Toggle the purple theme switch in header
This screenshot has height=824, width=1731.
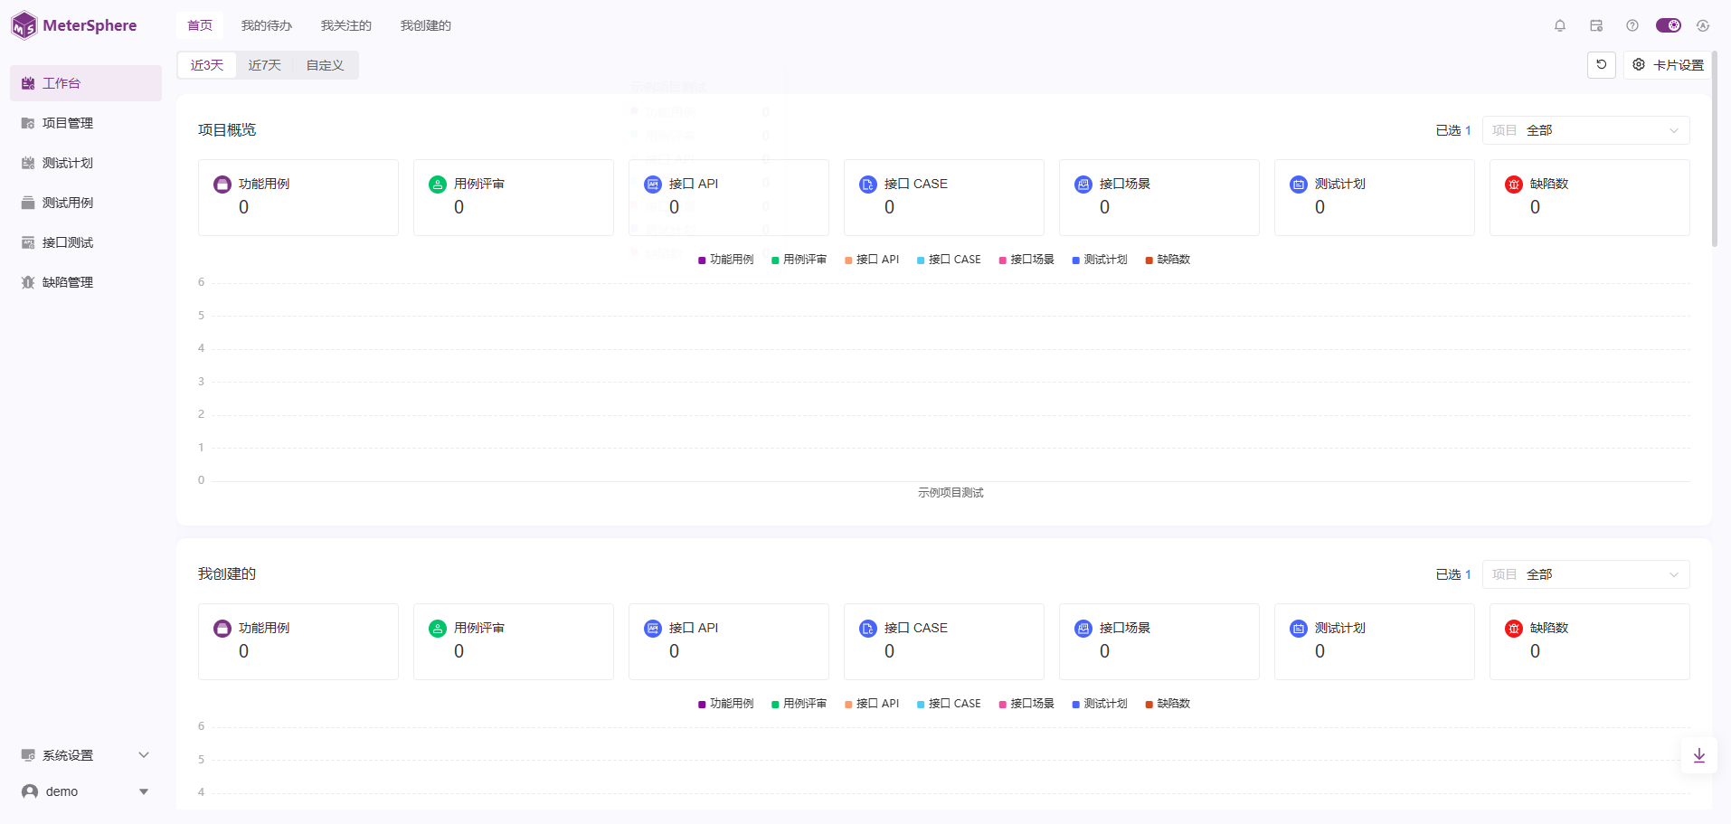pyautogui.click(x=1668, y=25)
